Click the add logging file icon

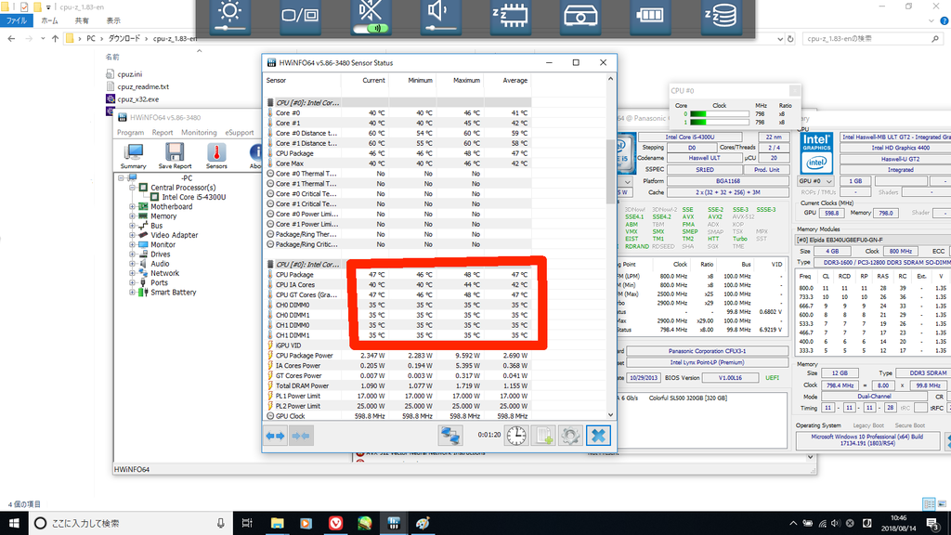[543, 436]
